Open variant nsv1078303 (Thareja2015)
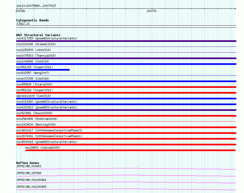Viewport: 244px width, 193px height. [36, 56]
